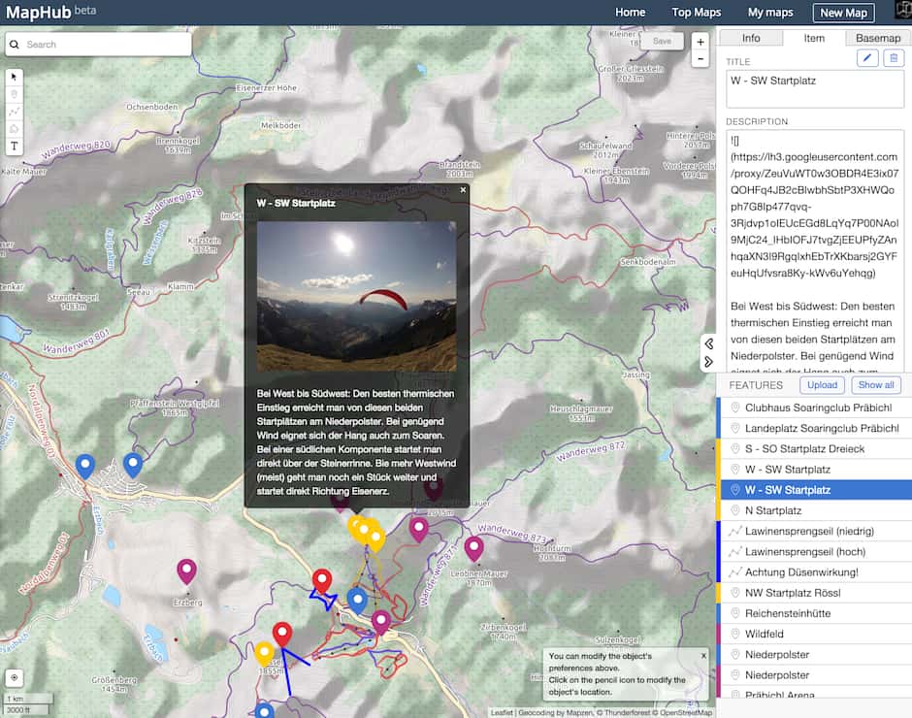Screen dimensions: 912x718
Task: Click the Thunderforest attribution link
Action: click(628, 712)
